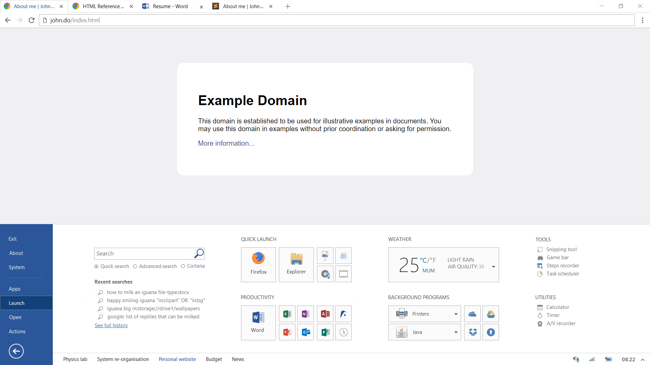The width and height of the screenshot is (650, 365).
Task: Click the music disc media tile
Action: tap(325, 274)
